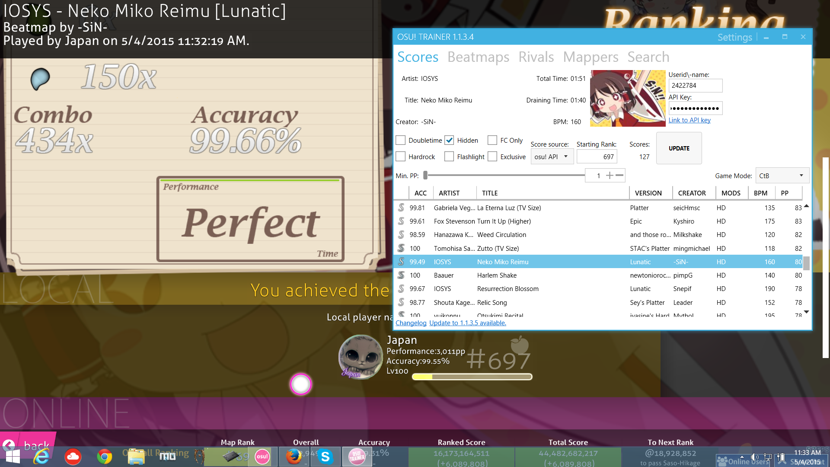This screenshot has height=467, width=830.
Task: Click the Min. PP slider handle
Action: click(x=425, y=175)
